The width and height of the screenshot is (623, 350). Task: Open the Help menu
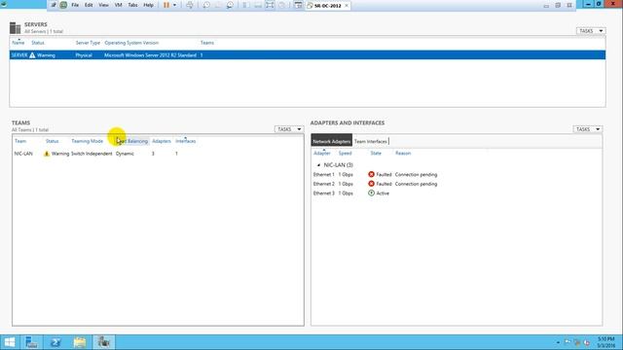(x=148, y=5)
